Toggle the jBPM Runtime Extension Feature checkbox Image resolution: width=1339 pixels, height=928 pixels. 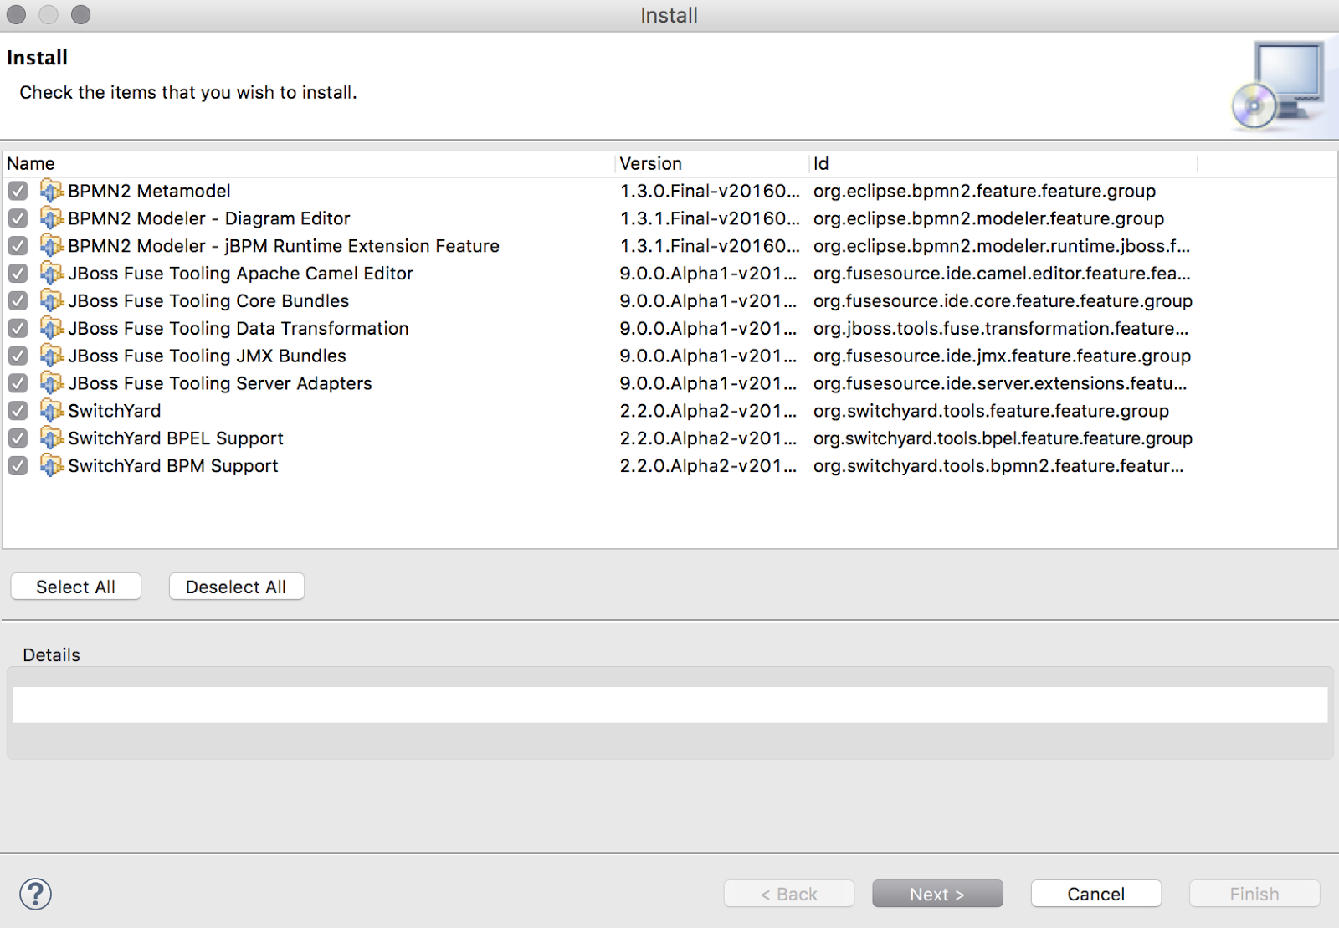pyautogui.click(x=18, y=246)
